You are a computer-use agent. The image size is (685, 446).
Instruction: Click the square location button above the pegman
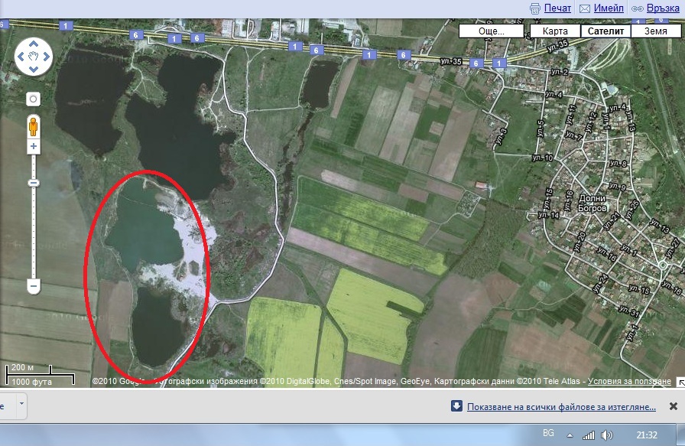point(34,99)
